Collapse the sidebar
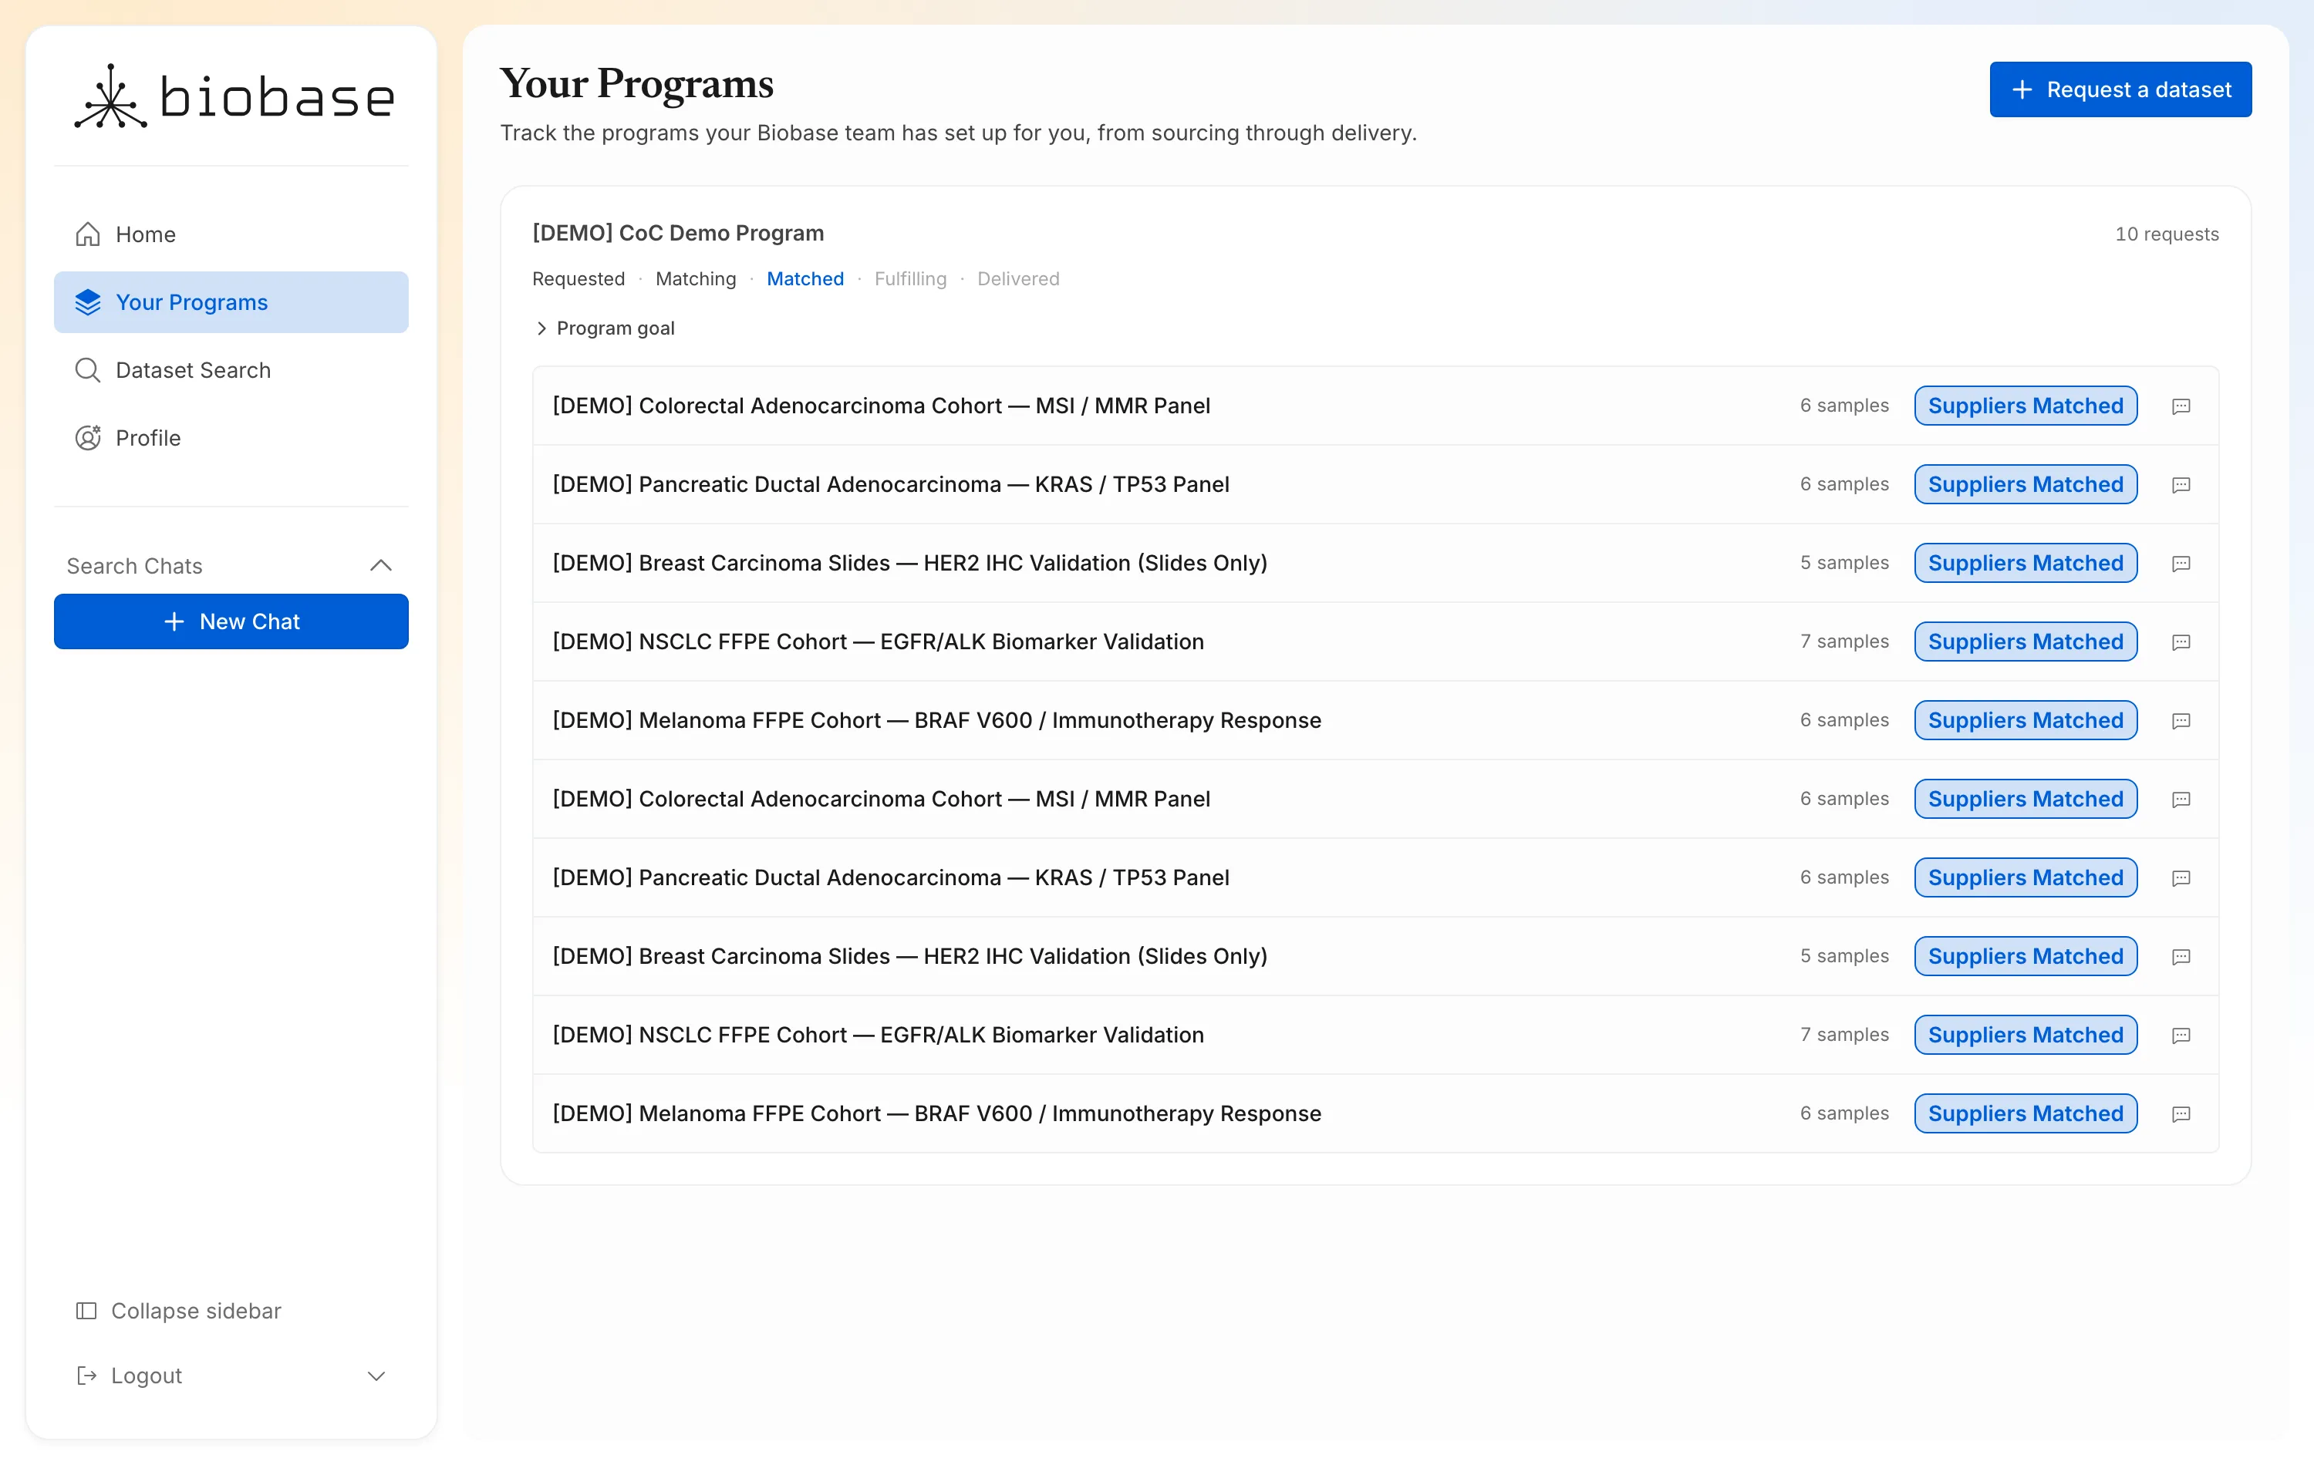This screenshot has width=2314, height=1465. coord(179,1310)
